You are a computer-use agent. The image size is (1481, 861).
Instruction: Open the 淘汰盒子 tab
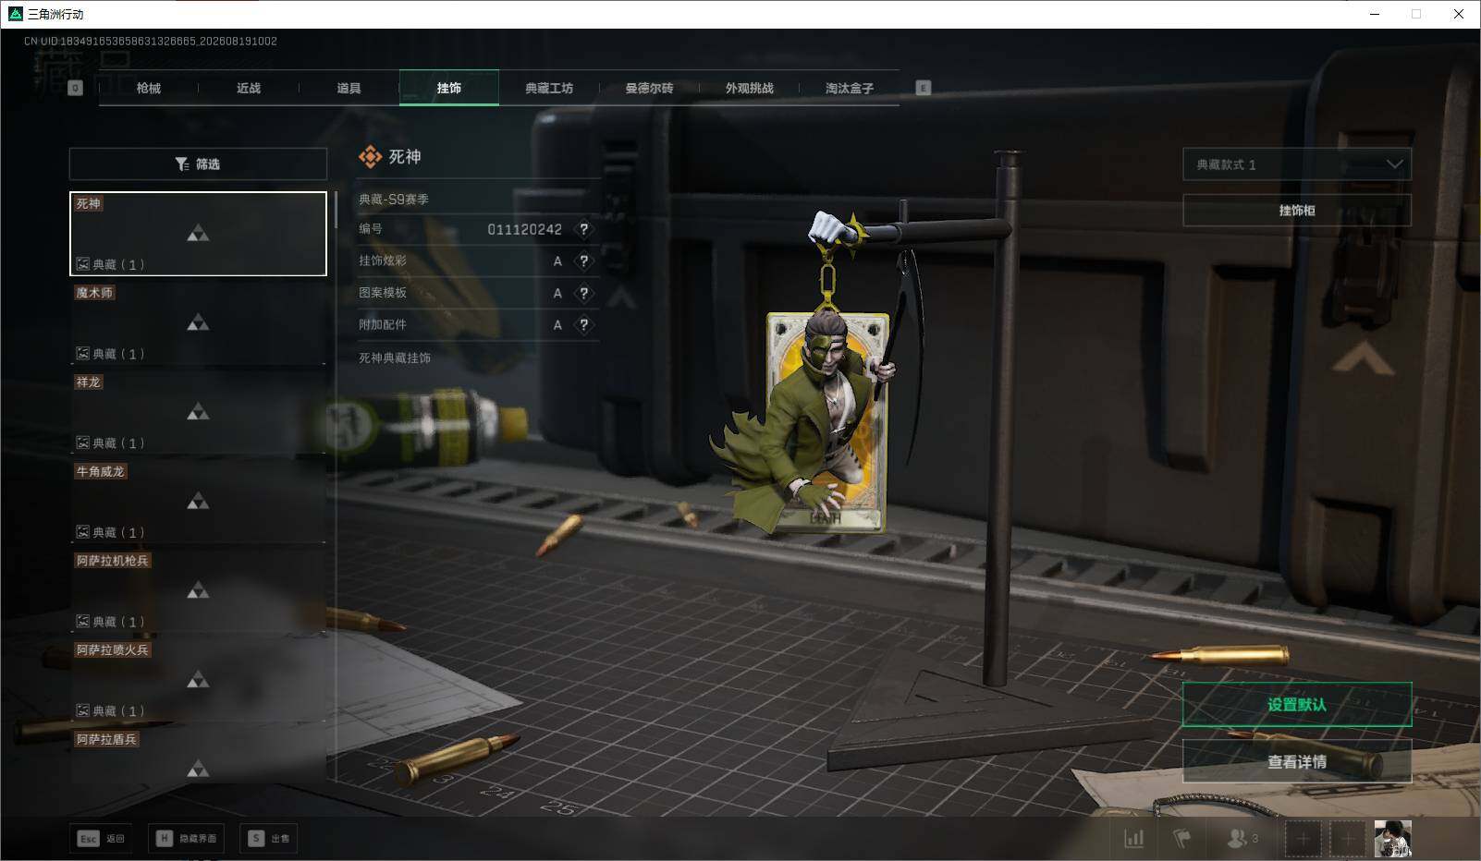point(850,88)
